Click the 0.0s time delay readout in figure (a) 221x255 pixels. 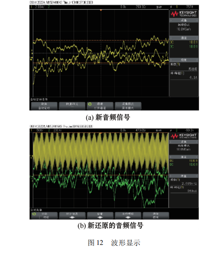pos(123,7)
